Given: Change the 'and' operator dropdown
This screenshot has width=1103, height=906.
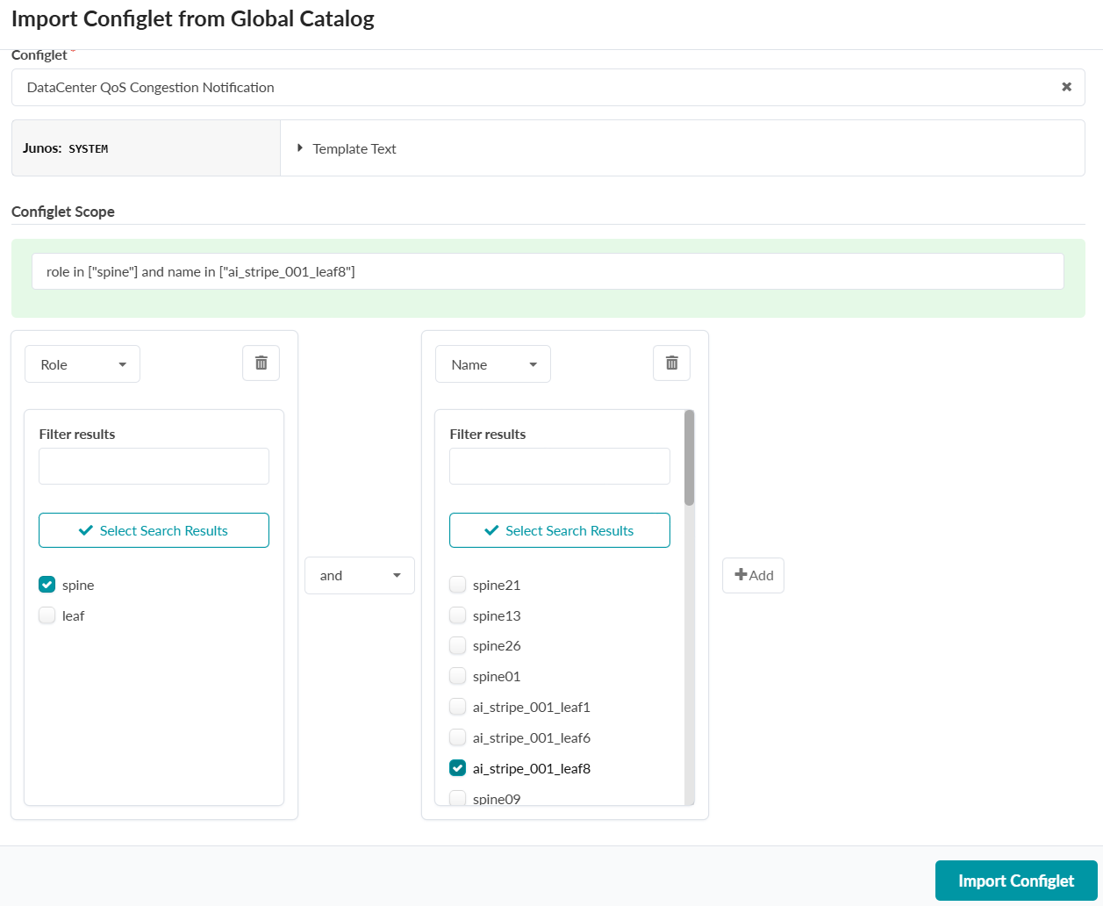Looking at the screenshot, I should [359, 576].
